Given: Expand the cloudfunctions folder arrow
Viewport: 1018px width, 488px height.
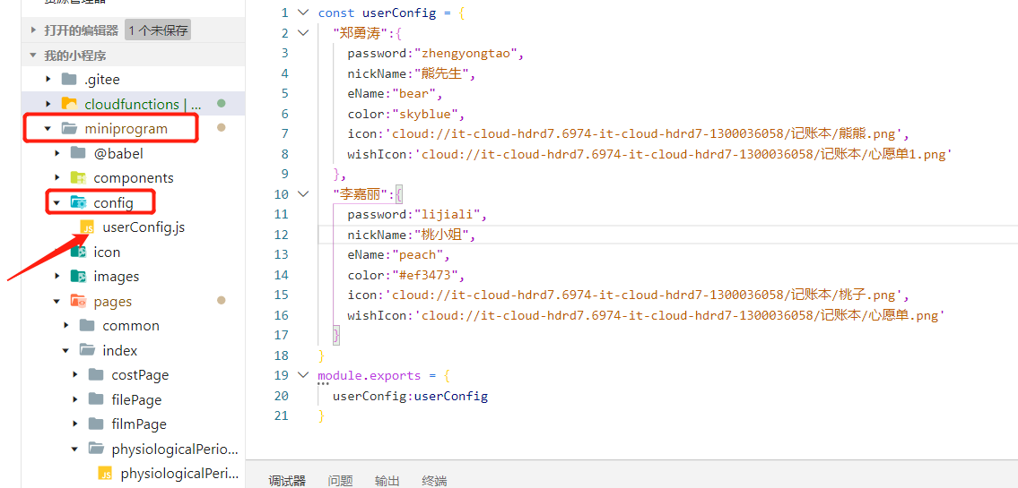Looking at the screenshot, I should 48,104.
